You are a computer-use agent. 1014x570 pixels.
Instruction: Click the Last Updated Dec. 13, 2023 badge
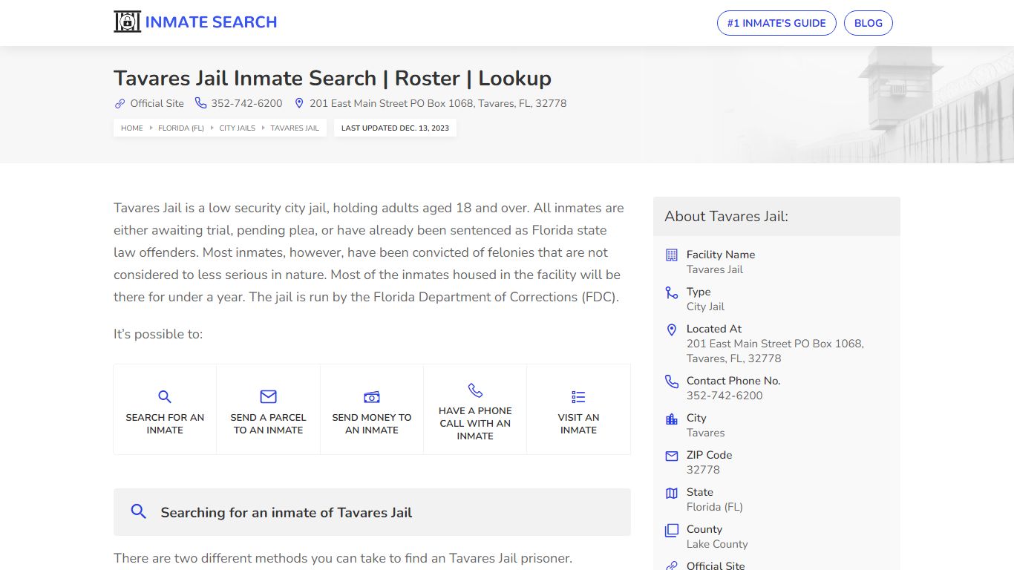tap(395, 128)
